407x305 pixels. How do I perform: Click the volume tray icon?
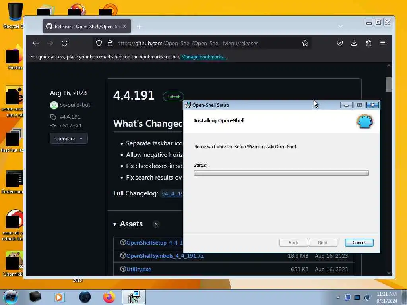[367, 297]
